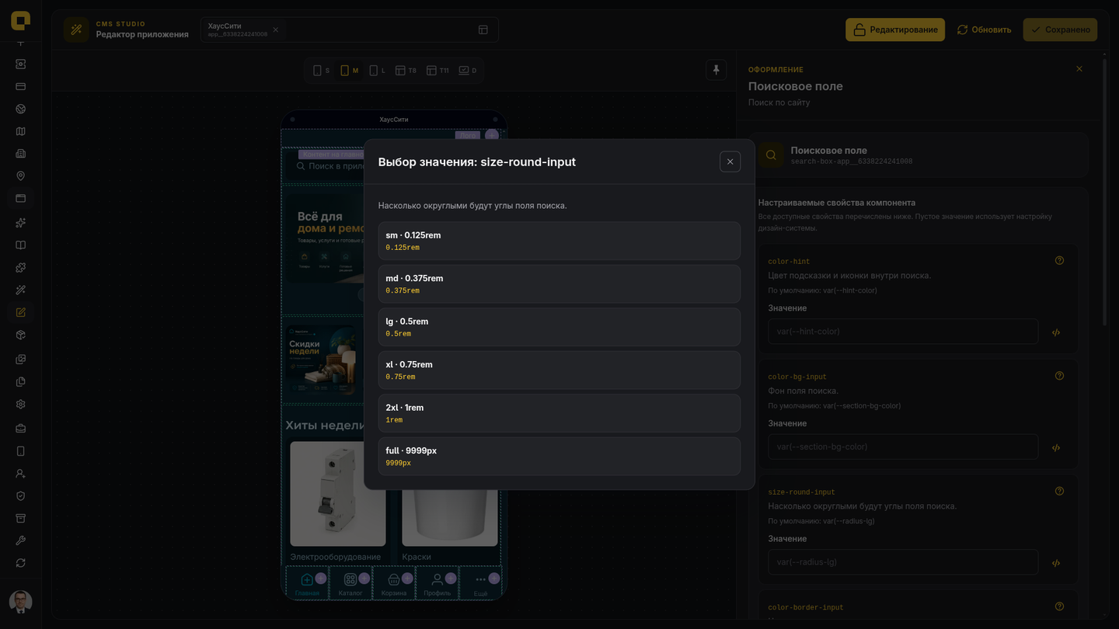Click the plus button beside Лого label
Screen dimensions: 1119x629
point(491,135)
